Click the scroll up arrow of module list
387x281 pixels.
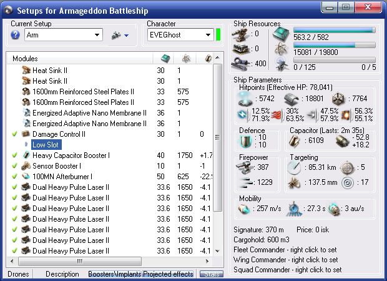pos(217,57)
